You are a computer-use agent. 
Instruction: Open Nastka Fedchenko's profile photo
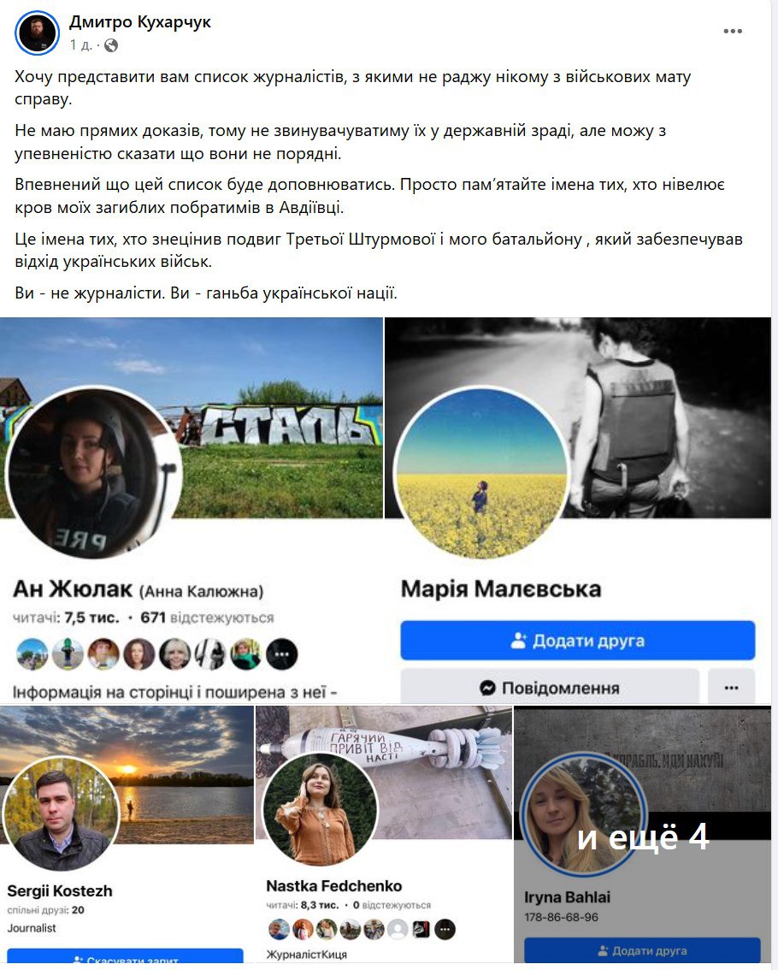tap(320, 808)
